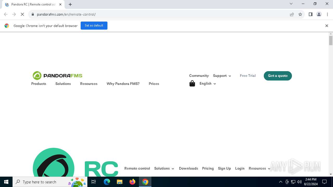333x187 pixels.
Task: Open Task View on the taskbar
Action: point(94,182)
